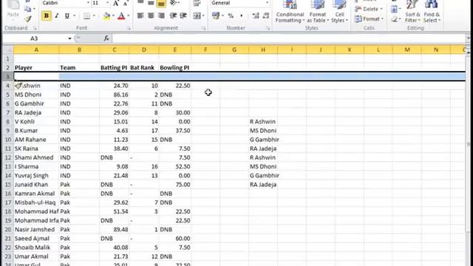Viewport: 473px width, 266px height.
Task: Toggle Underline formatting
Action: pyautogui.click(x=67, y=16)
